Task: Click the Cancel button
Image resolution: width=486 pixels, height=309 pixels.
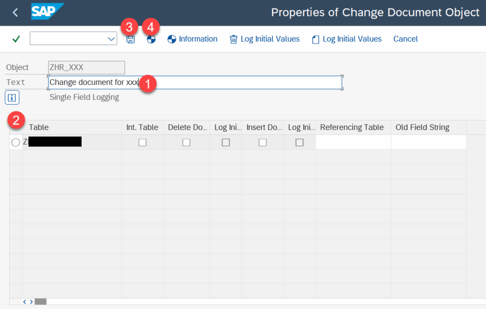Action: (405, 39)
